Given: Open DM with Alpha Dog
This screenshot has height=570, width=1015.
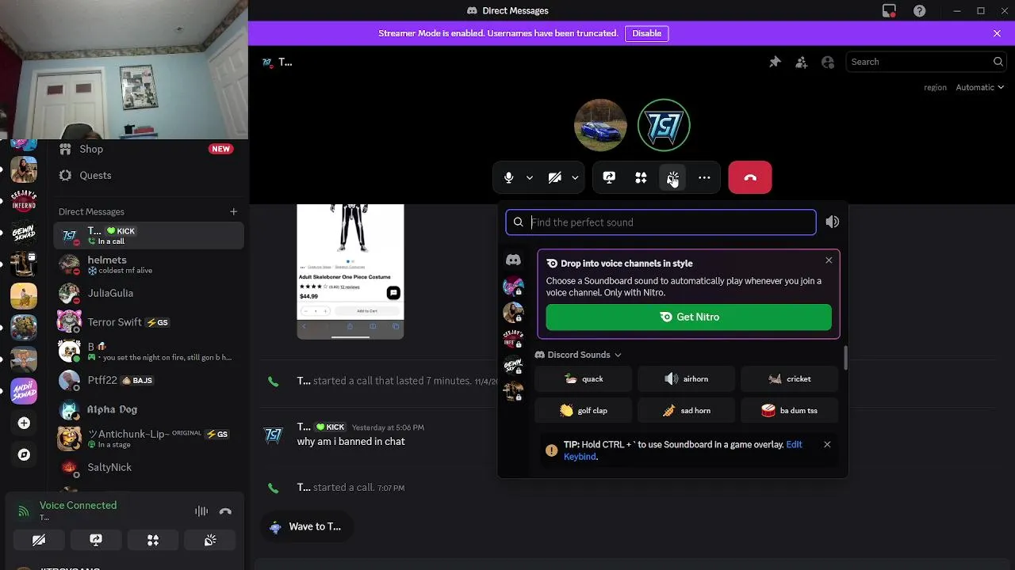Looking at the screenshot, I should [x=148, y=409].
